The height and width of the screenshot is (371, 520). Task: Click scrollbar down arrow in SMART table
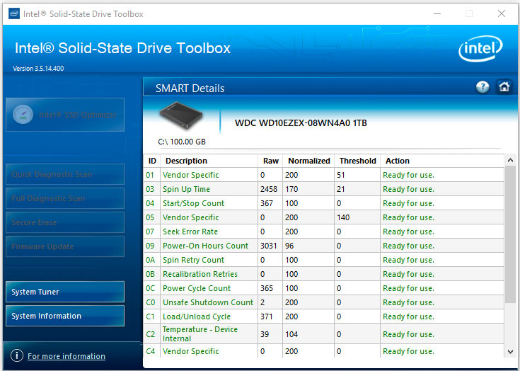(x=510, y=351)
